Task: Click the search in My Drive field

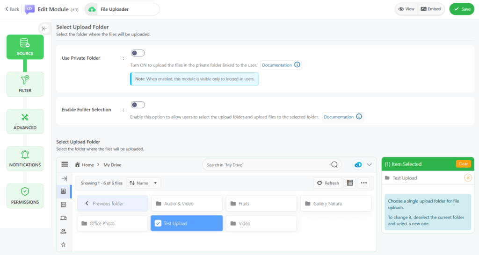Action: [x=267, y=164]
